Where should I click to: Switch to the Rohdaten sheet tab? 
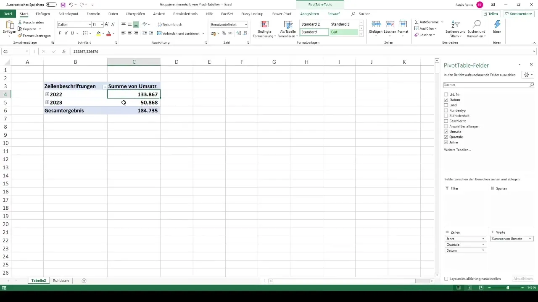(x=61, y=281)
